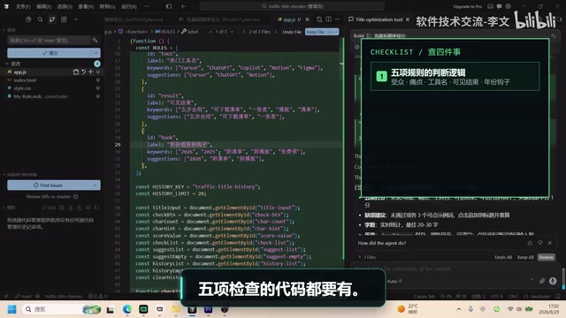The image size is (566, 318).
Task: Open the menu bar overflow ellipsis
Action: click(x=146, y=6)
